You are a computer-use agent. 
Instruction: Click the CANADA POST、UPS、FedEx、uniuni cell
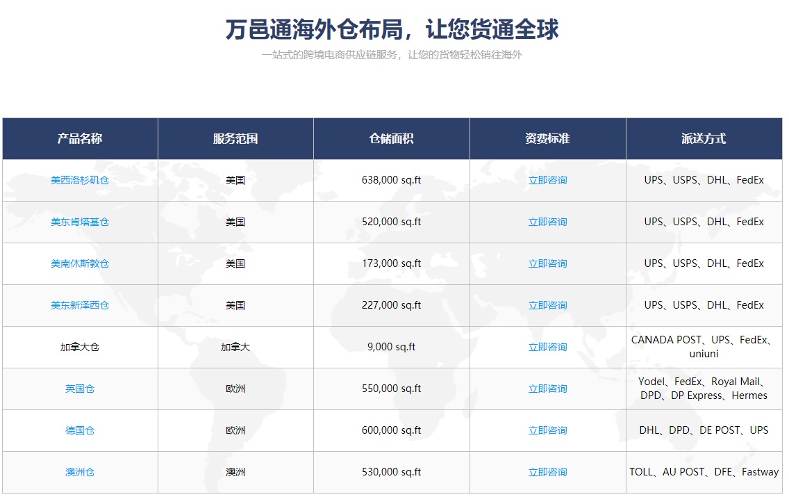tap(704, 347)
